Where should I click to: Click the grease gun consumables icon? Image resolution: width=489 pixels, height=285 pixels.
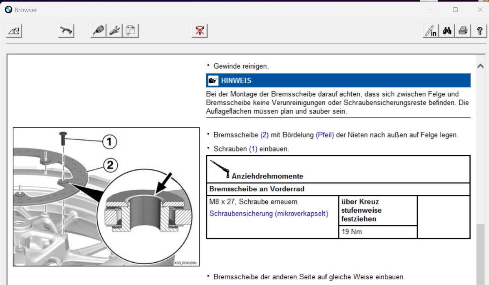[98, 31]
